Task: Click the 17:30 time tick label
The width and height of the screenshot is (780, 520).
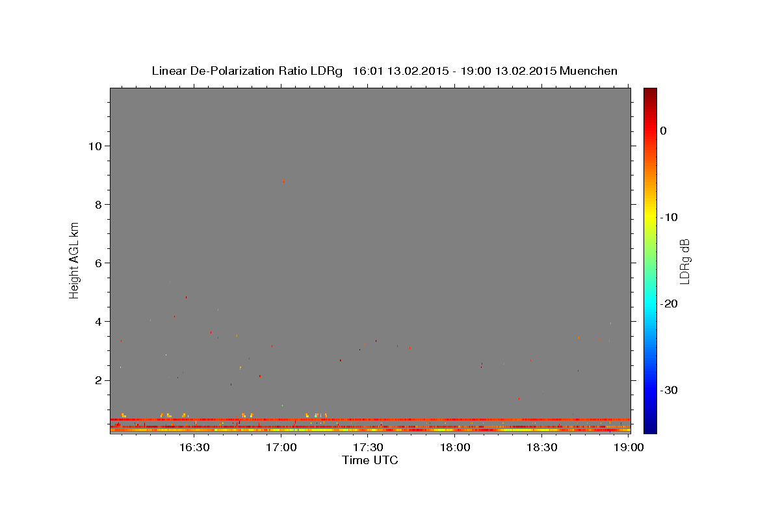Action: pos(368,447)
